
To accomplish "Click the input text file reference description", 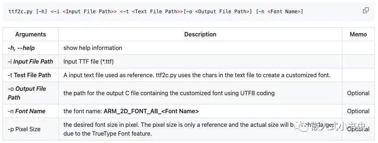I will (x=197, y=75).
